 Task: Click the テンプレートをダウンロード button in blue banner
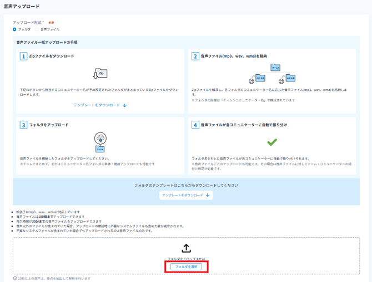[x=186, y=195]
